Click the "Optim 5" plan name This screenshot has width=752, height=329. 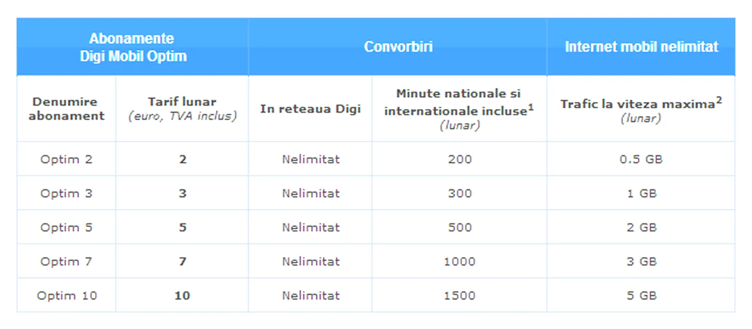coord(66,227)
